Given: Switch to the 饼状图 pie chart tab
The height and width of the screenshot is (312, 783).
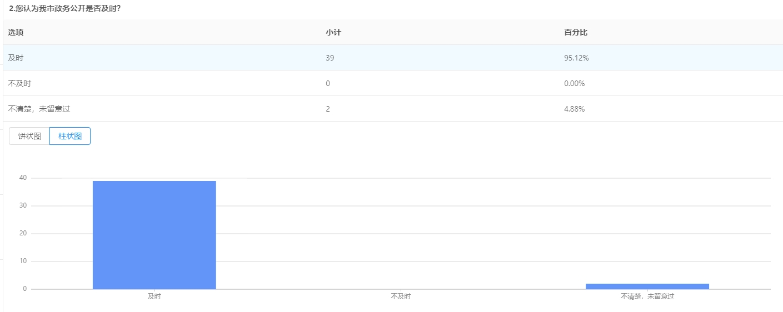Looking at the screenshot, I should pos(29,136).
